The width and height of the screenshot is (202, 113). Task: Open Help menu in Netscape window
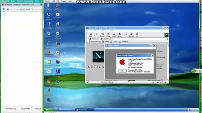[x=111, y=31]
